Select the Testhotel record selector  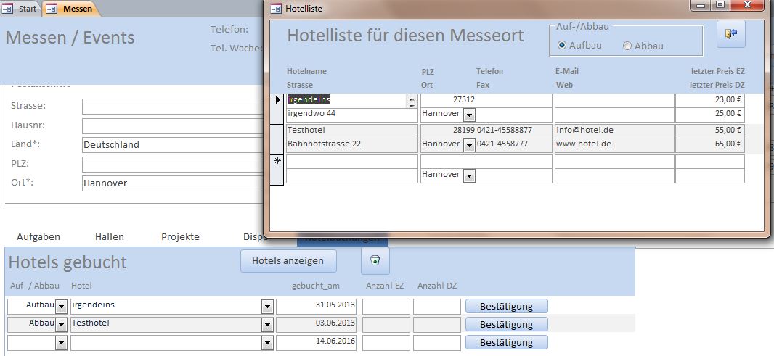tap(277, 138)
